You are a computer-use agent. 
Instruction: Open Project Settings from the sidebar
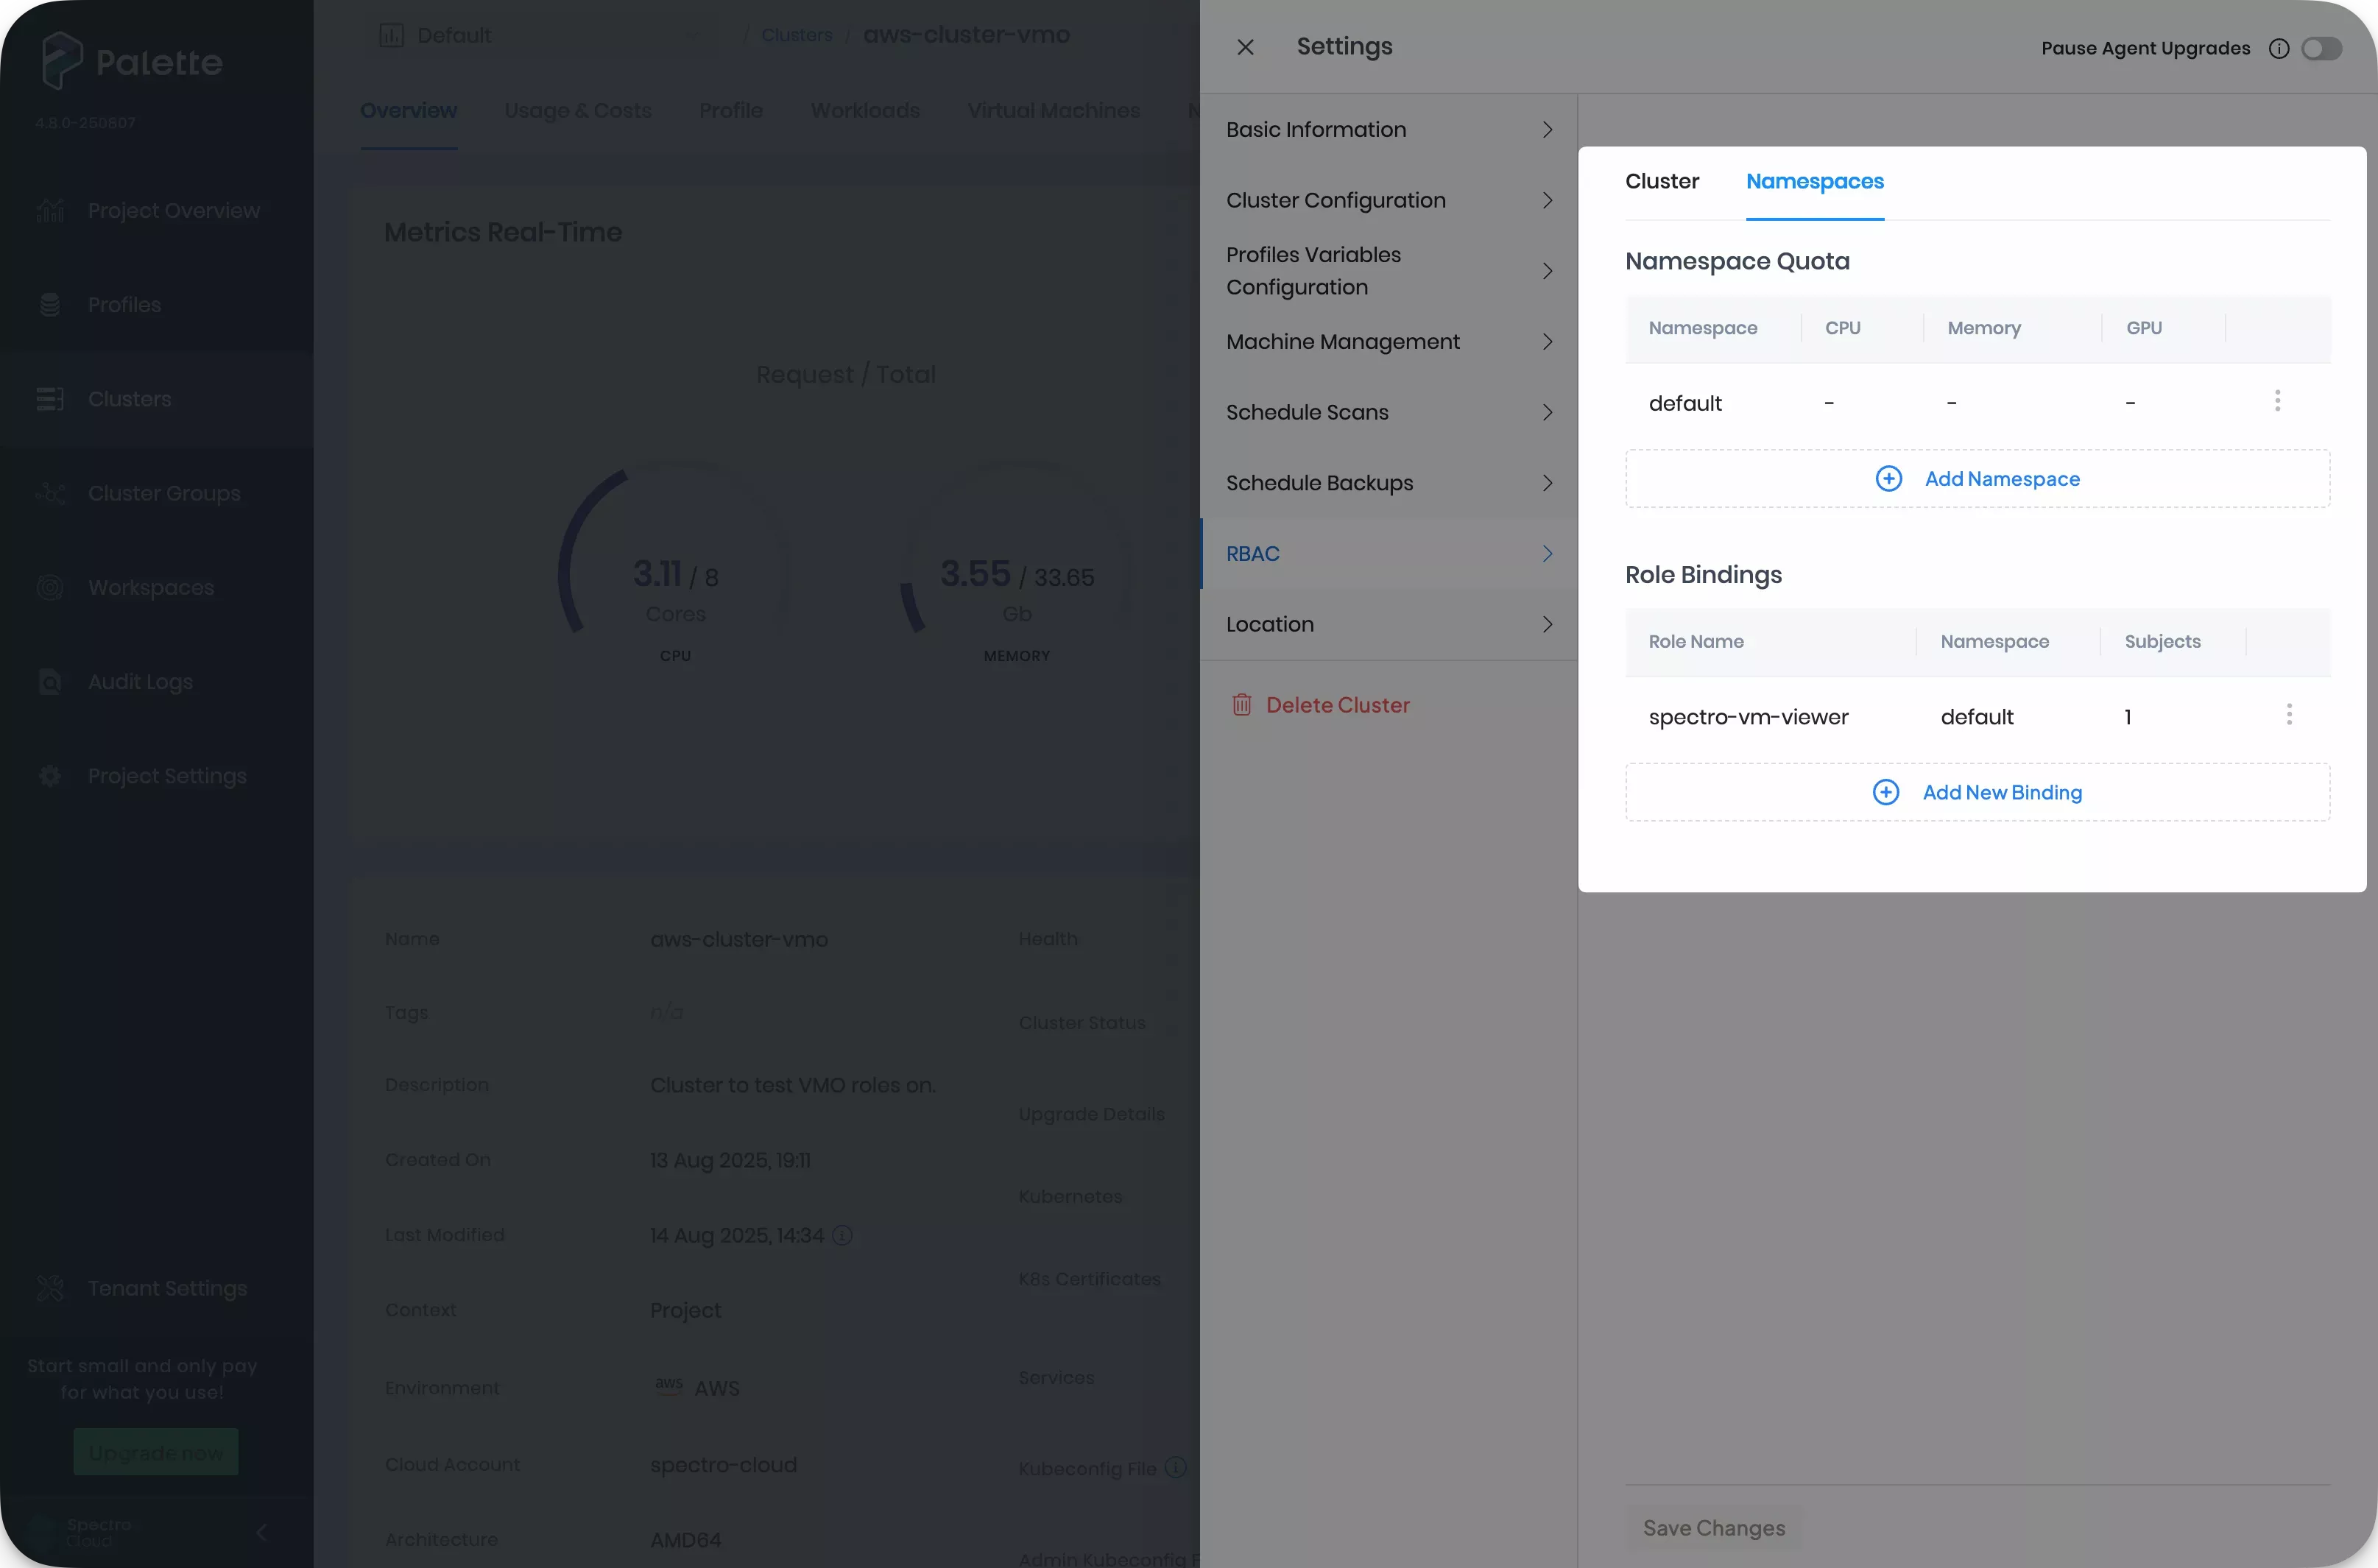pos(166,775)
